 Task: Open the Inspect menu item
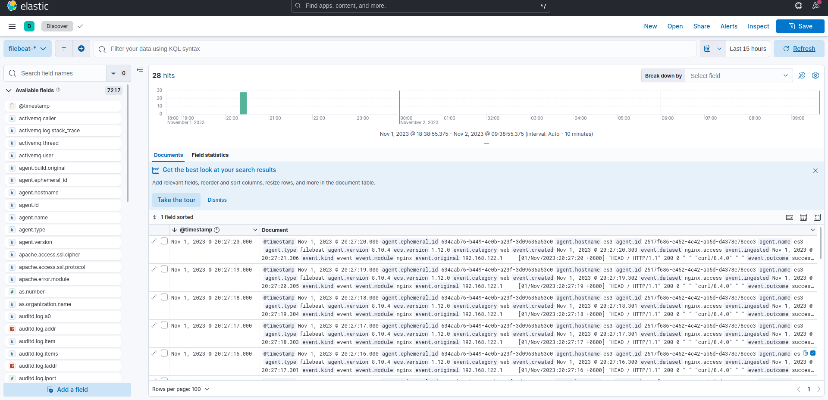coord(758,26)
